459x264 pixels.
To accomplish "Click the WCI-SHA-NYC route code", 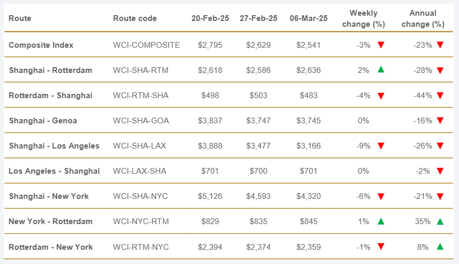I will pyautogui.click(x=140, y=196).
